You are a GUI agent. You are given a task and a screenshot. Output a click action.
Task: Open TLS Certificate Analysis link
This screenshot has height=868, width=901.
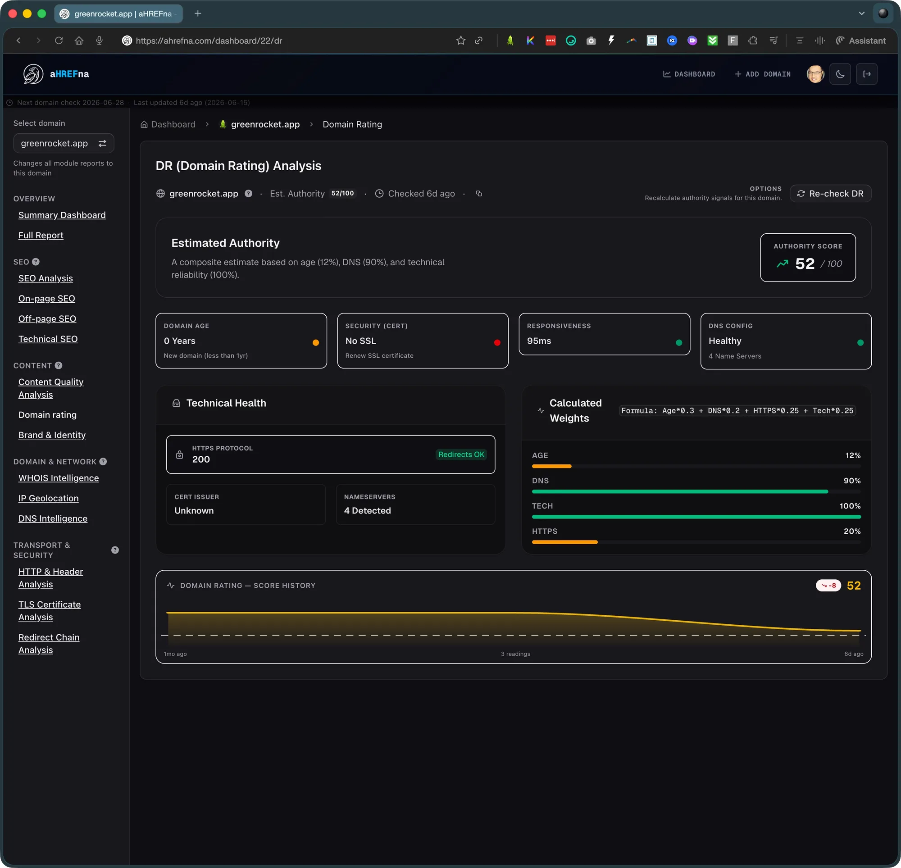tap(50, 610)
